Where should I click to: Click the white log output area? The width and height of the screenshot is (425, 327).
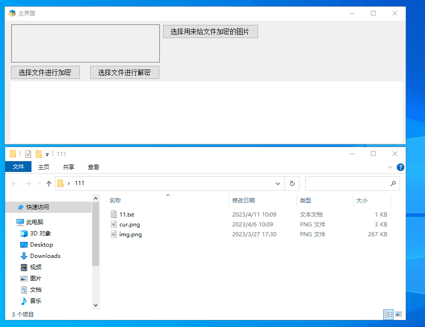pos(206,112)
